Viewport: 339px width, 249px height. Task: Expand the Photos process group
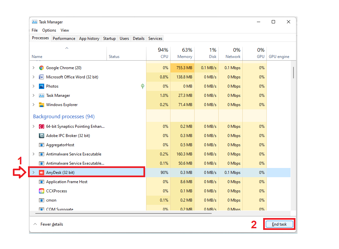coord(34,86)
